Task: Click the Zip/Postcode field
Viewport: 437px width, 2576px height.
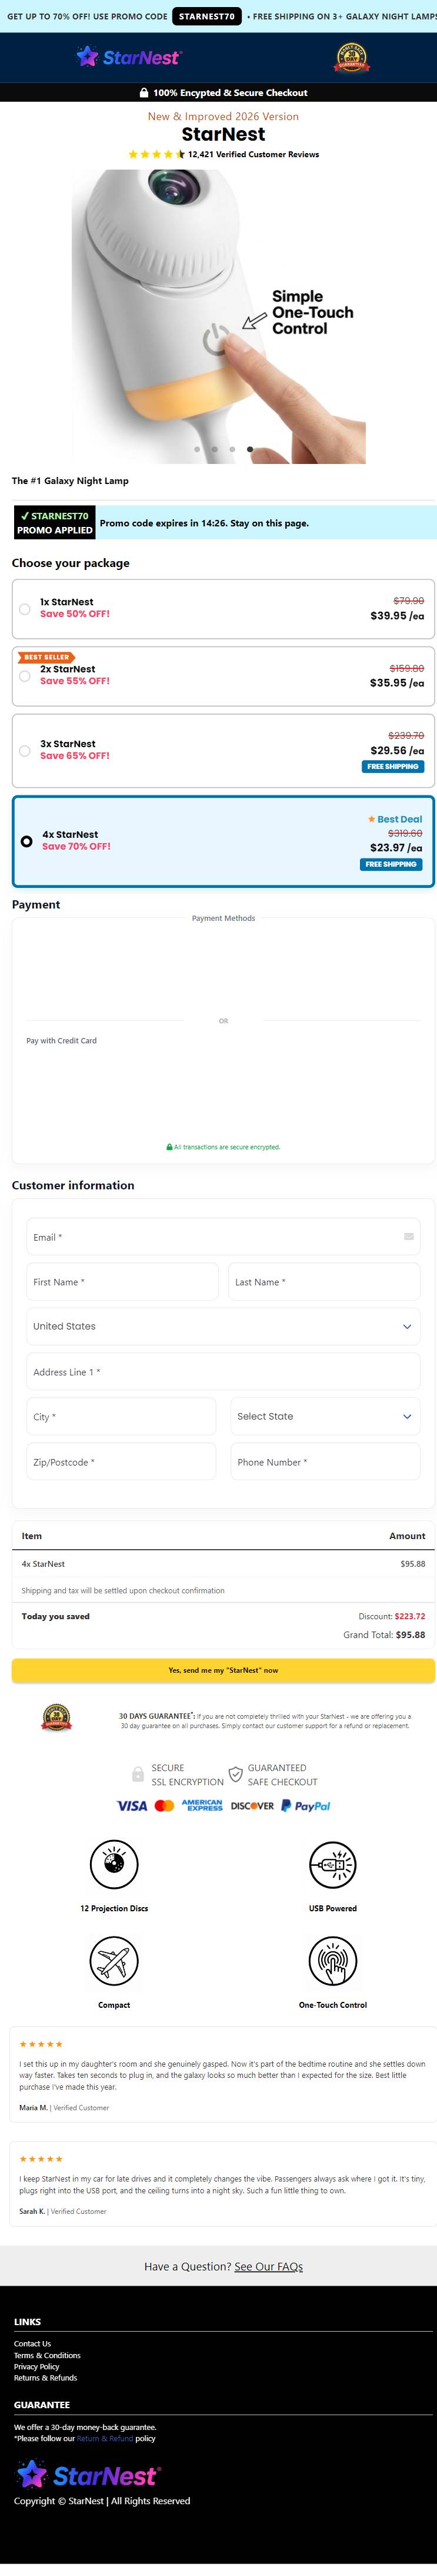Action: point(121,1461)
